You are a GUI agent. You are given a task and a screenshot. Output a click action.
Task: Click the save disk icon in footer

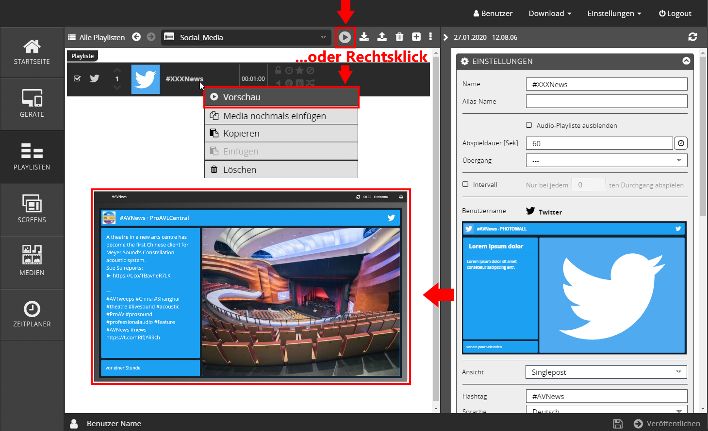click(618, 424)
